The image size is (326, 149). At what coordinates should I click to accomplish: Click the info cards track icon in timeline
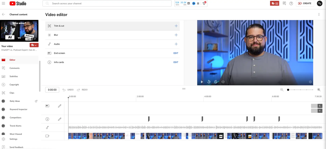47,119
